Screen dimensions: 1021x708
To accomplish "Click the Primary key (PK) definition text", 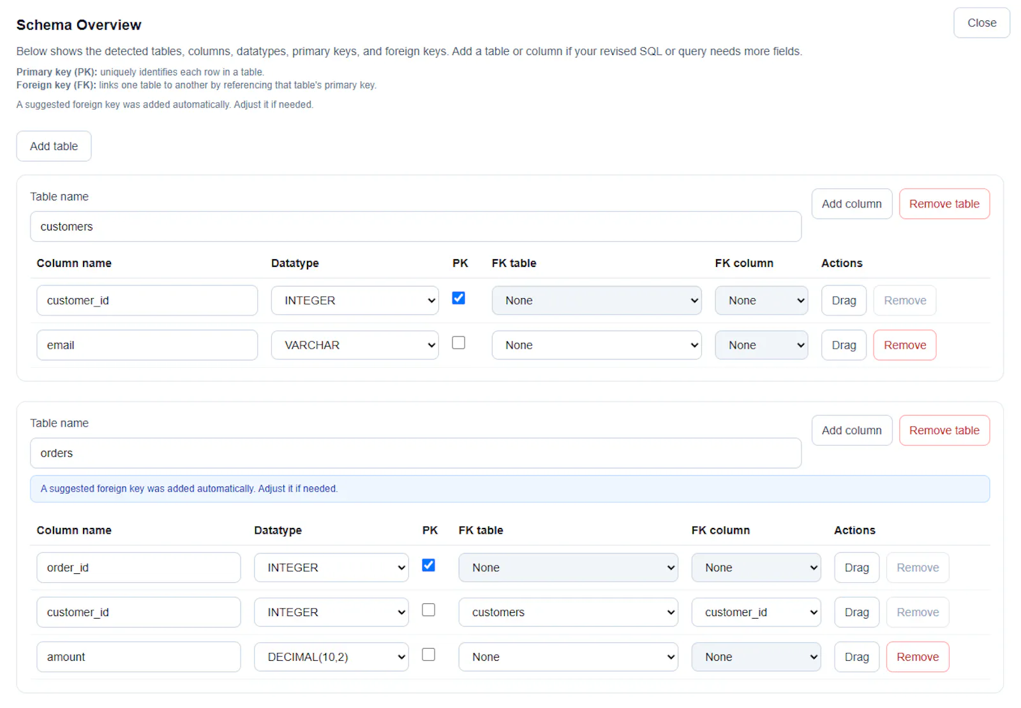I will [140, 72].
